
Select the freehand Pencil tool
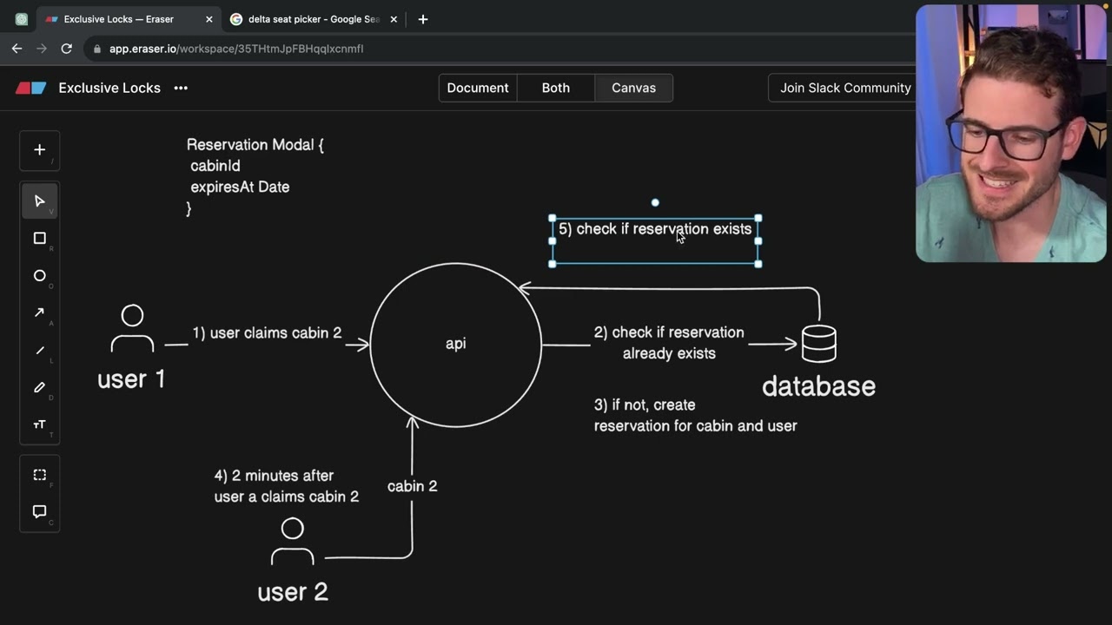coord(39,388)
